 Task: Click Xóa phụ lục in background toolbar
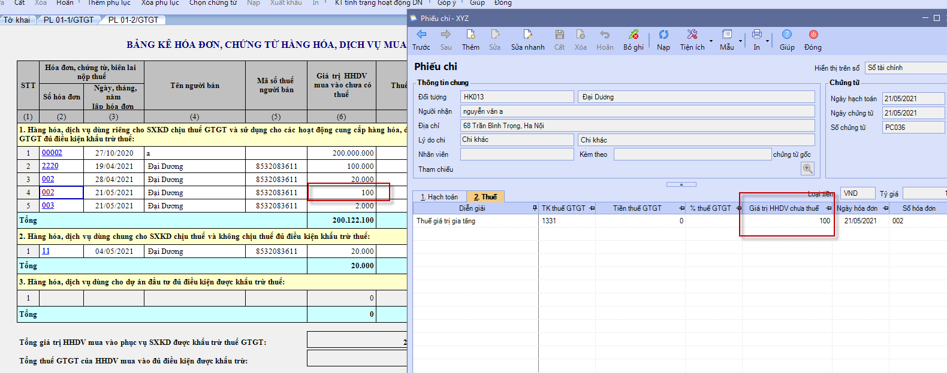pos(160,3)
